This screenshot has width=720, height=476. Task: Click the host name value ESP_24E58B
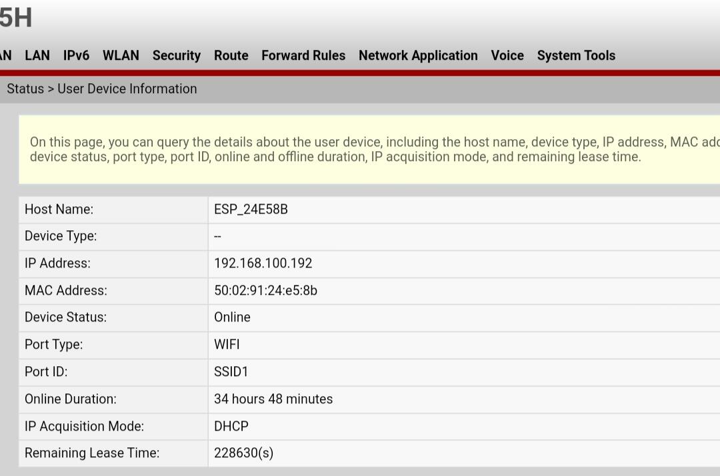pyautogui.click(x=251, y=210)
